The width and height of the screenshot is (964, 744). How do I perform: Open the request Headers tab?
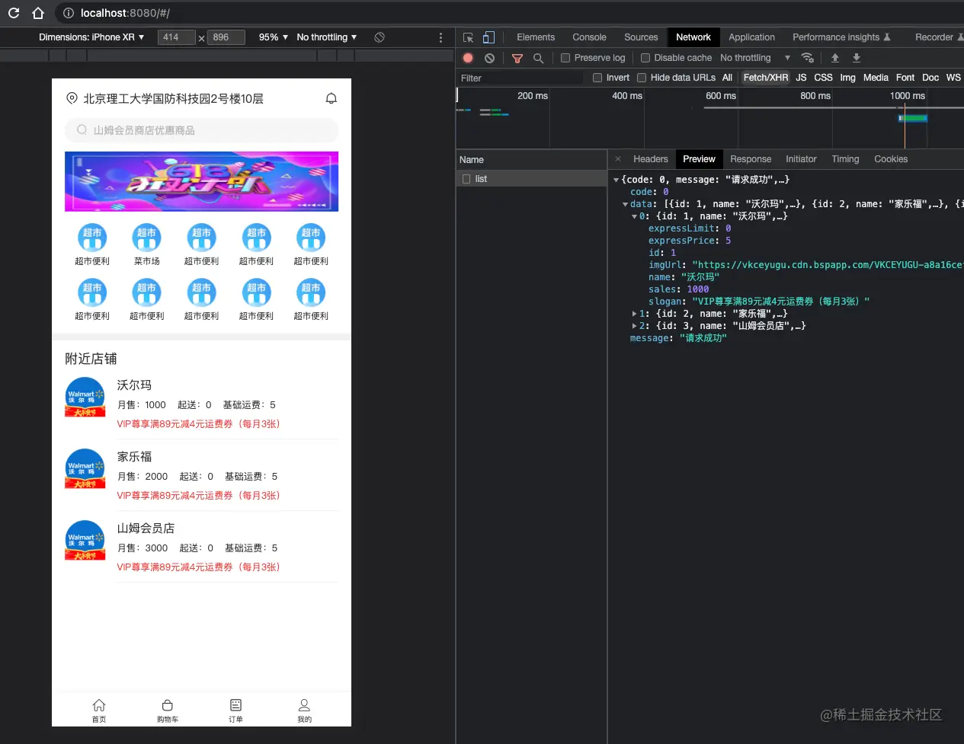tap(651, 159)
